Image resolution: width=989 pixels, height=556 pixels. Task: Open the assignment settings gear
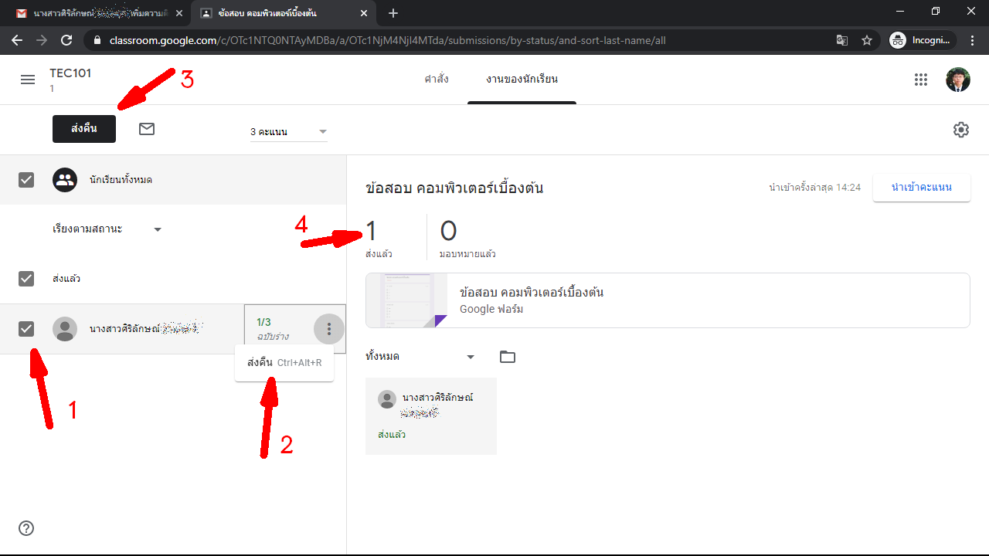pos(960,130)
